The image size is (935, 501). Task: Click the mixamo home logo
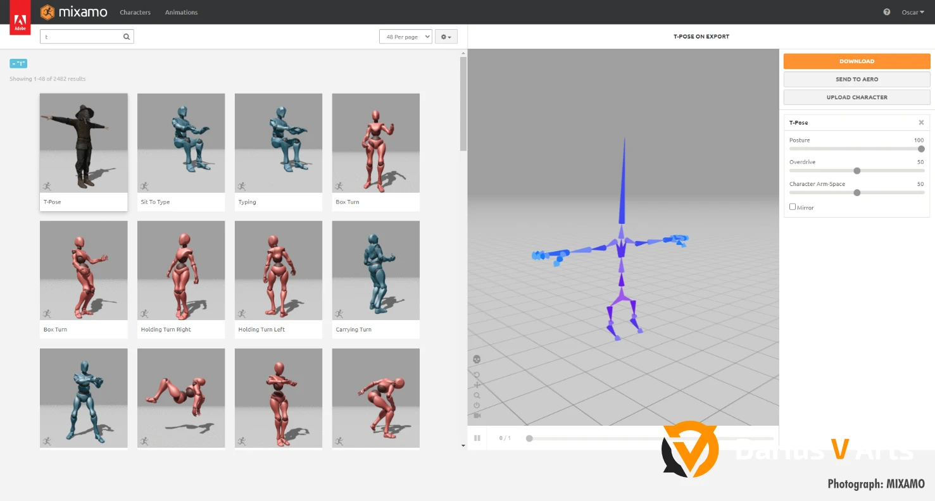(74, 12)
